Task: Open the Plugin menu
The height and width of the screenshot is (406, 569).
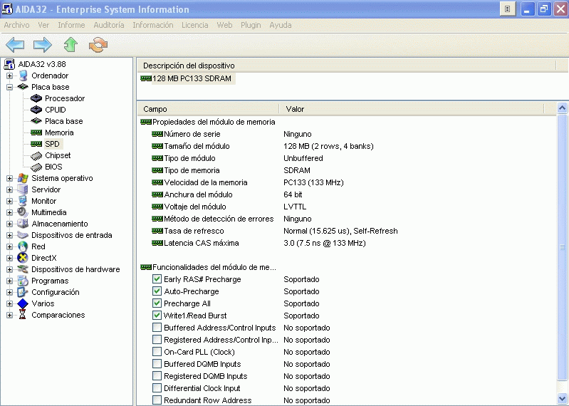Action: [x=251, y=25]
